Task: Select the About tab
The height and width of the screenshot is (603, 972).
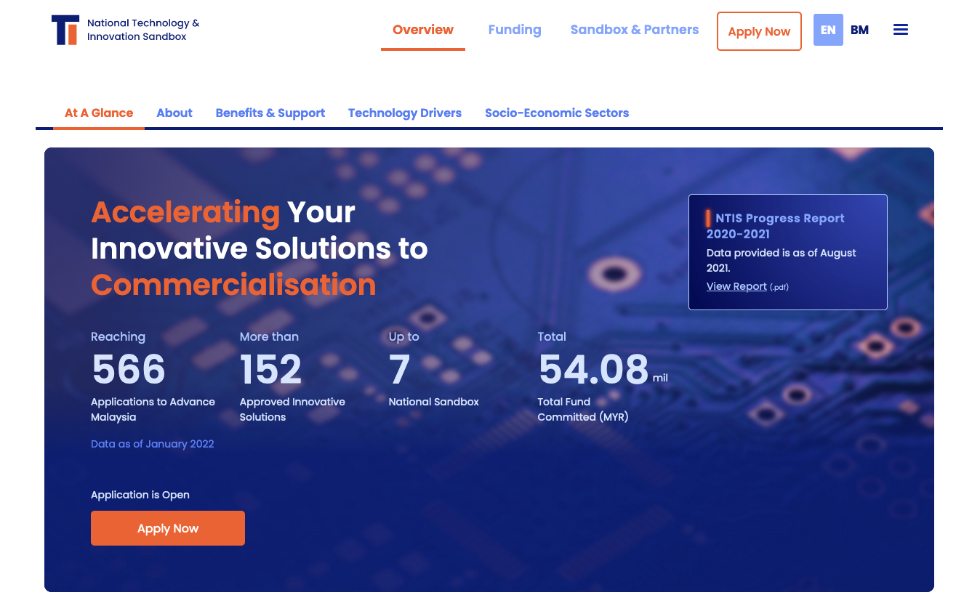Action: [x=174, y=113]
